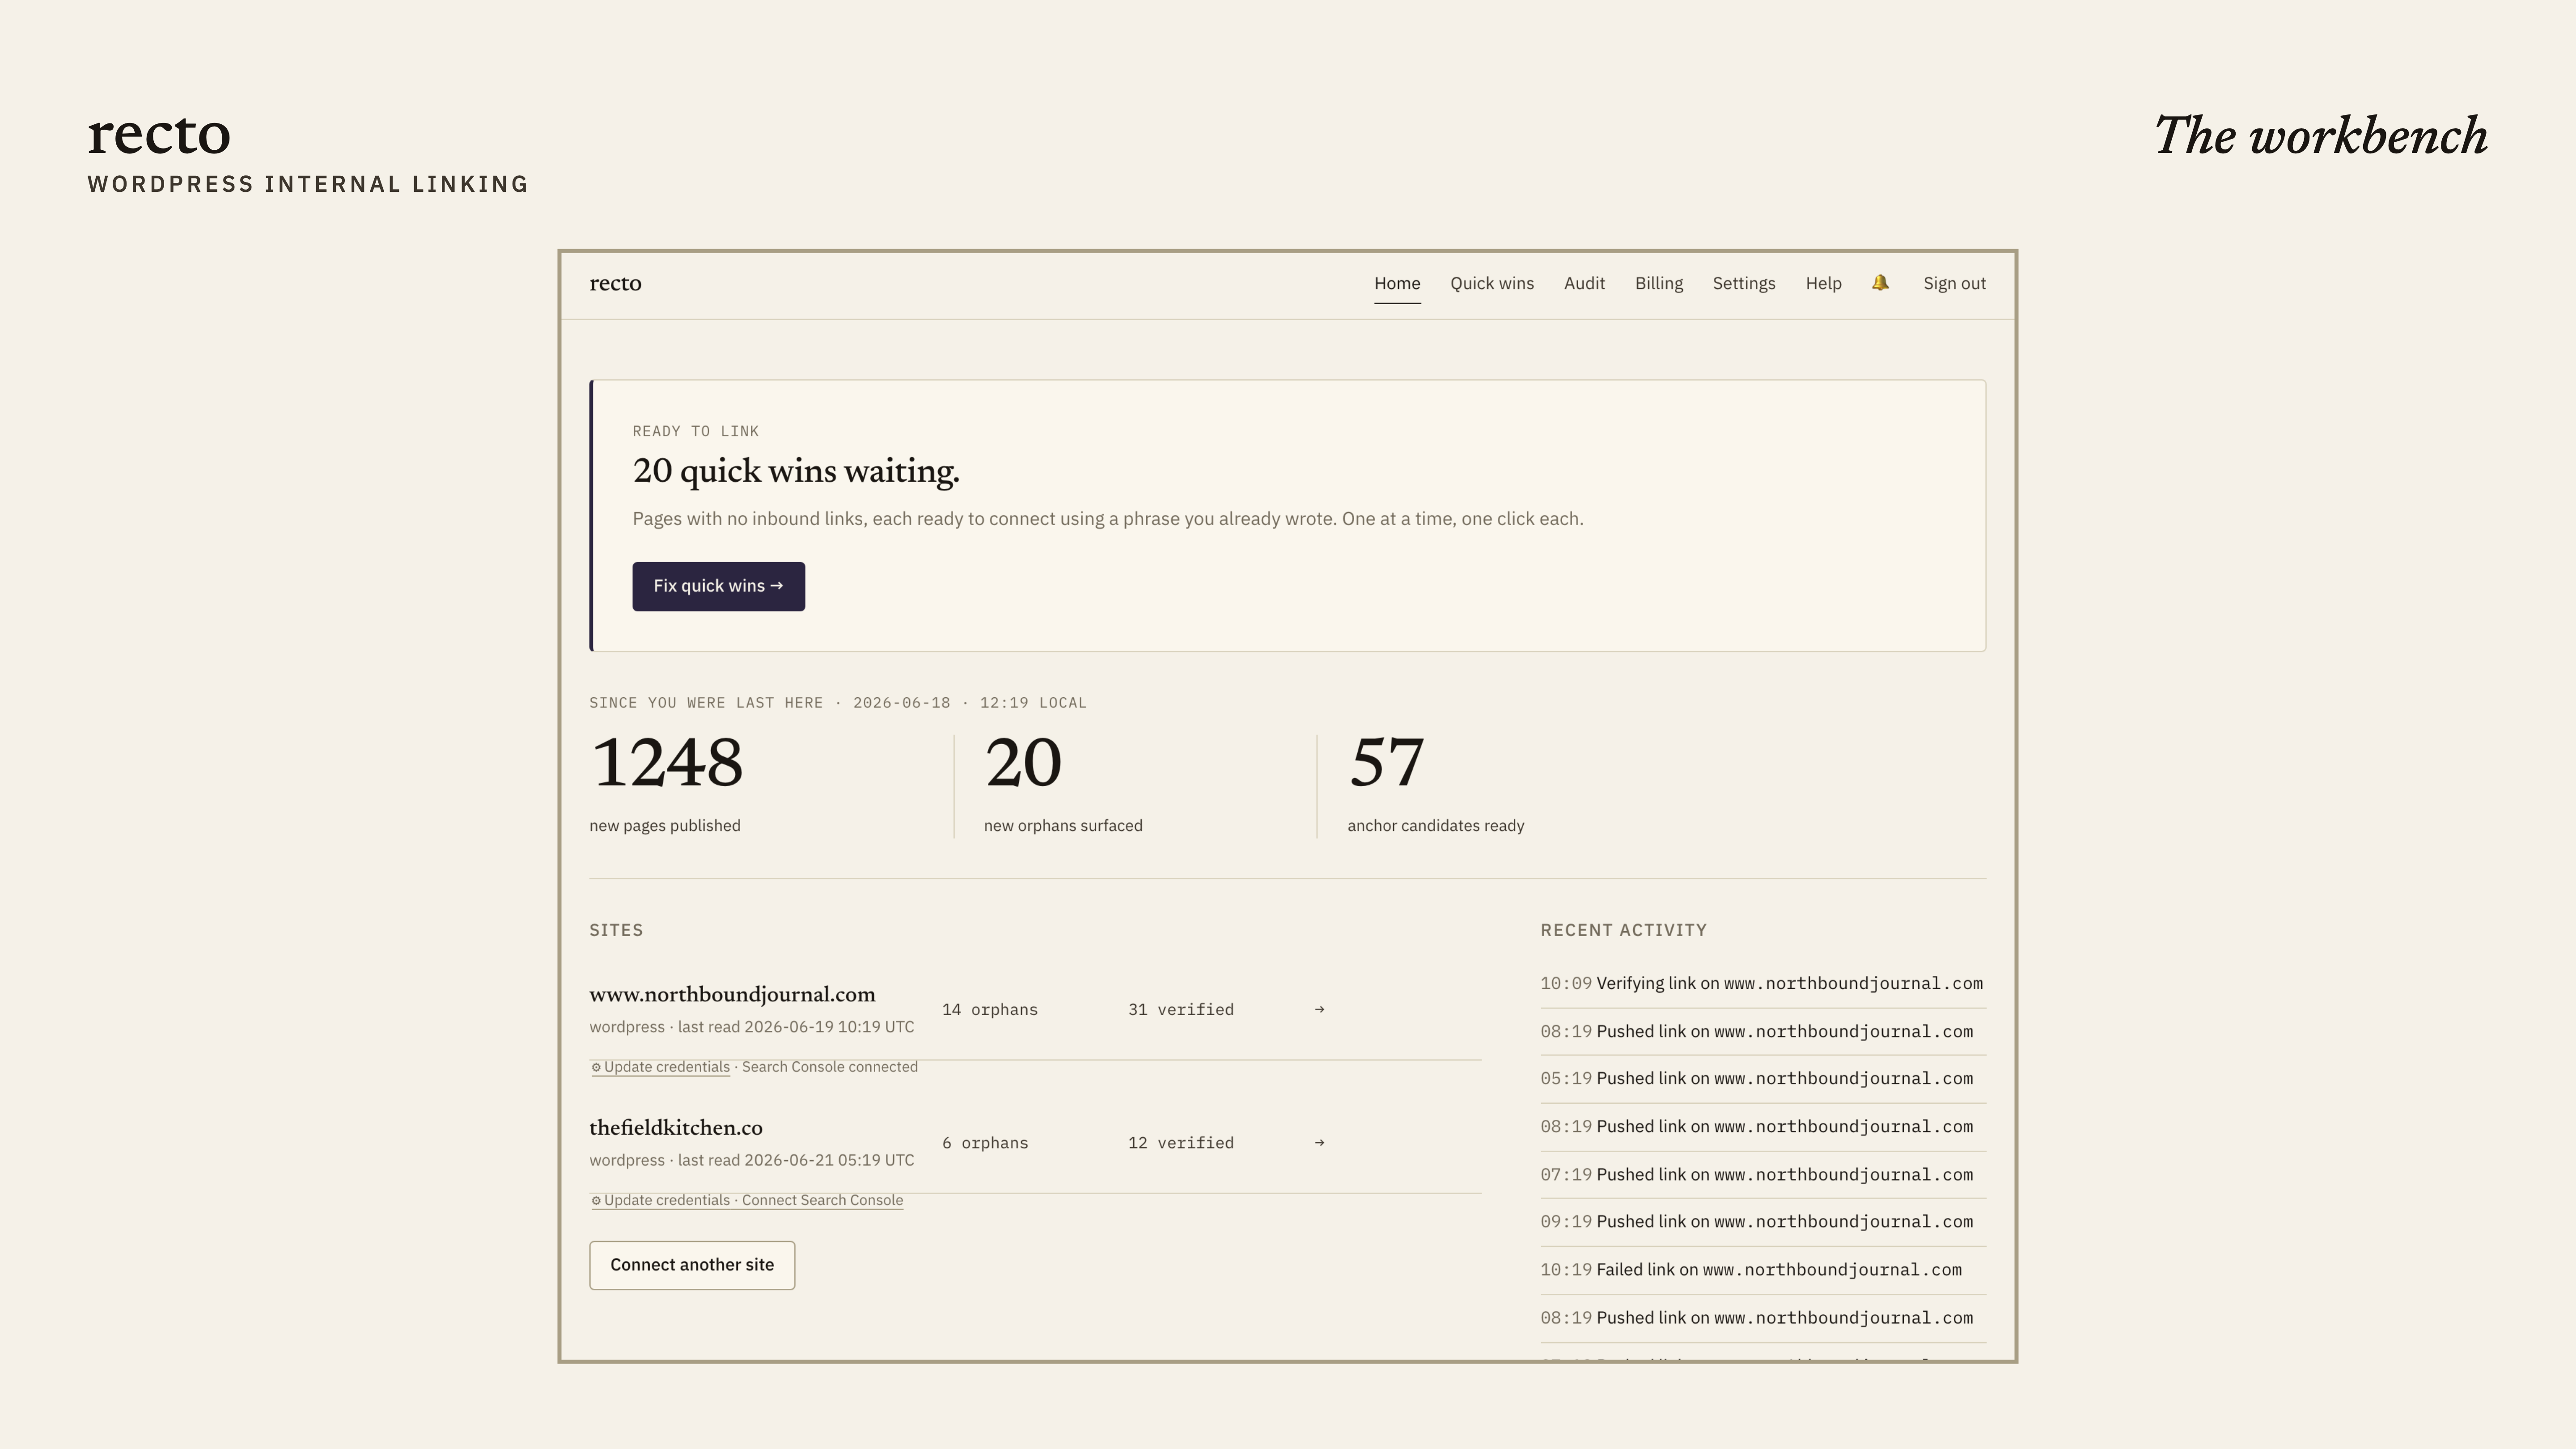2576x1449 pixels.
Task: Open www.northboundjournal.com site name
Action: pos(732,995)
